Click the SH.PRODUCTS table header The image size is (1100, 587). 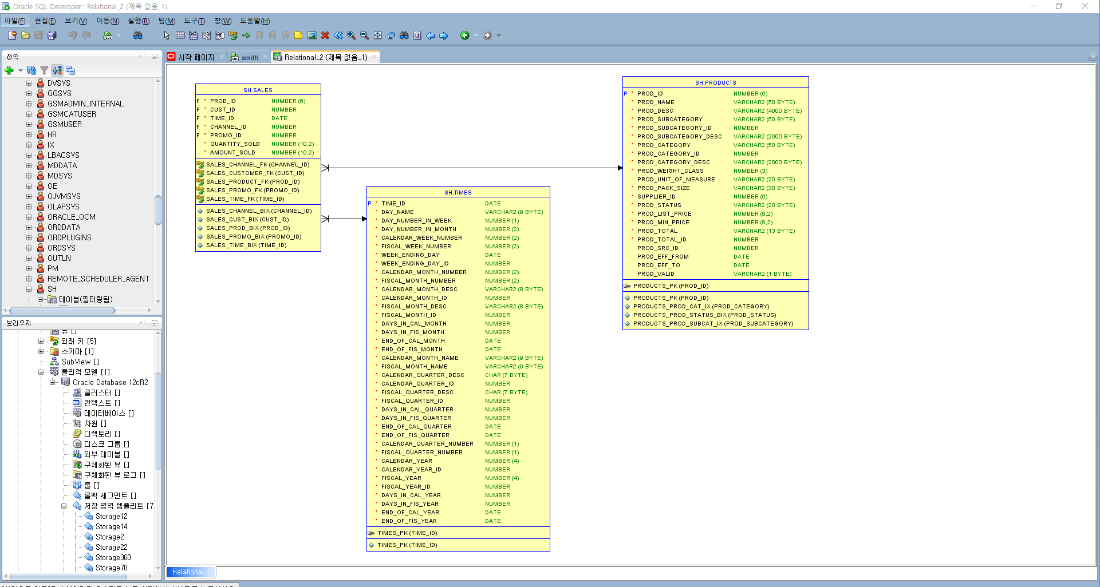click(715, 82)
